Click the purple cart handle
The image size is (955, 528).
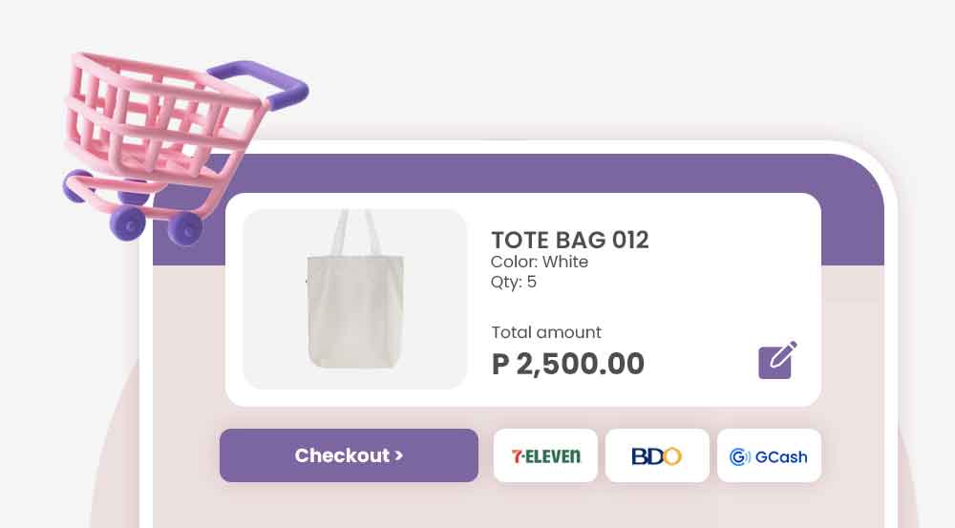(262, 84)
